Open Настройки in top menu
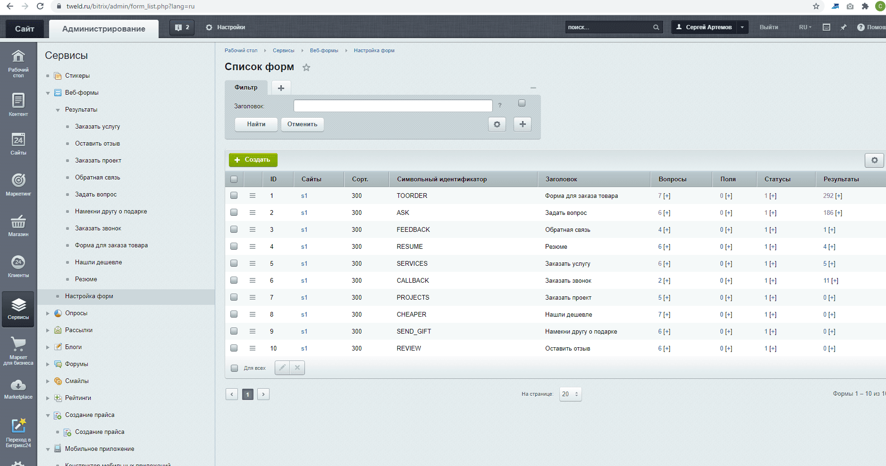The height and width of the screenshot is (466, 886). click(226, 27)
